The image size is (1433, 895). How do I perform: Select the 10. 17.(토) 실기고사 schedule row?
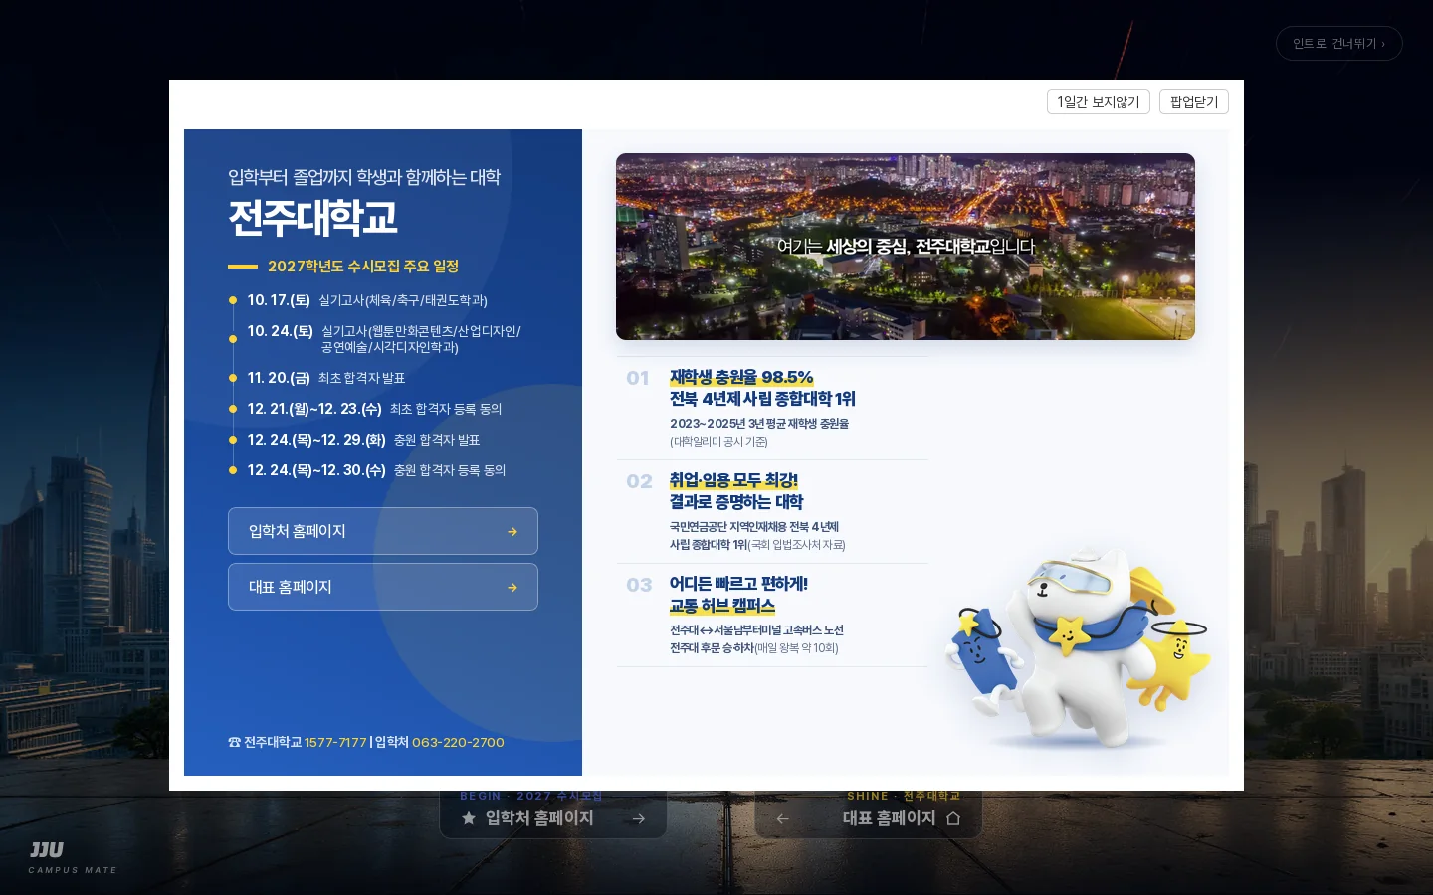click(x=367, y=300)
